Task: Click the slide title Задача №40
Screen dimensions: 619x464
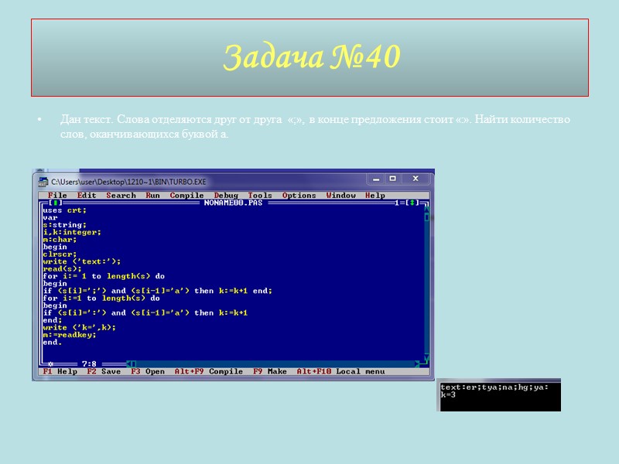Action: pyautogui.click(x=312, y=56)
